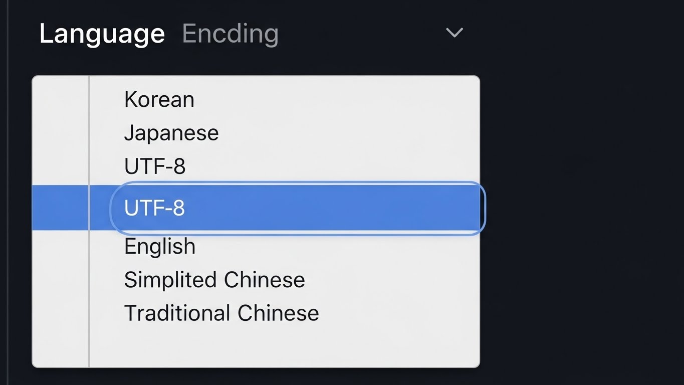This screenshot has height=385, width=684.
Task: Select Traditional Chinese in the list
Action: (x=221, y=313)
